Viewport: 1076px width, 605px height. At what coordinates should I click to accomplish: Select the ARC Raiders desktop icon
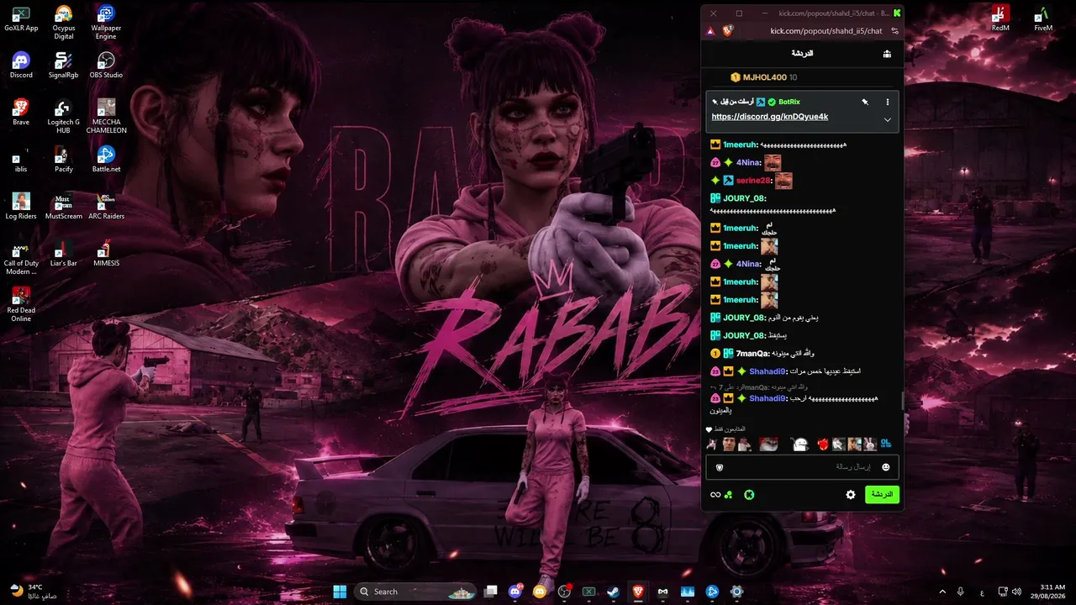click(106, 207)
